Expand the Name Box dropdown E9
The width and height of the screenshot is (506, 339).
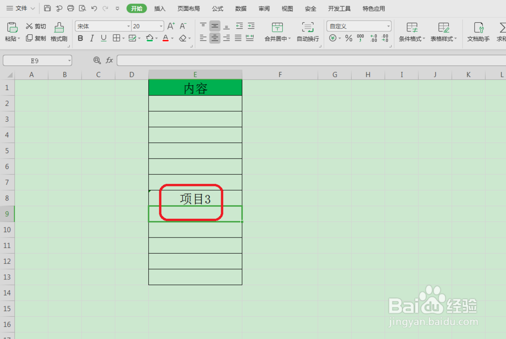pyautogui.click(x=69, y=61)
